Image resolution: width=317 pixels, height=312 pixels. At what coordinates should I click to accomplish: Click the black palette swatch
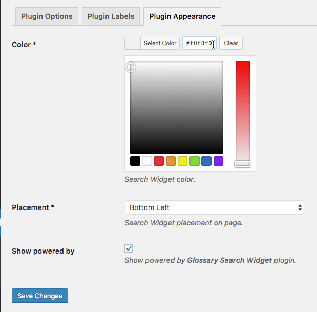click(135, 161)
